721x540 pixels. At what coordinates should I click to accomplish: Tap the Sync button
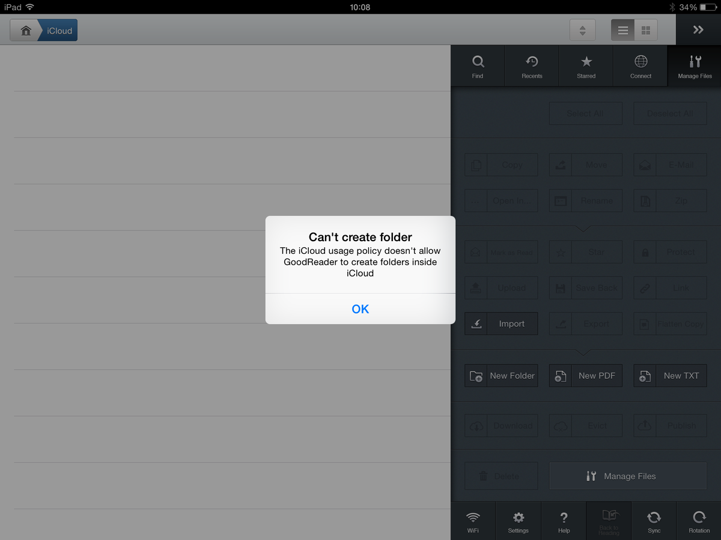click(654, 521)
